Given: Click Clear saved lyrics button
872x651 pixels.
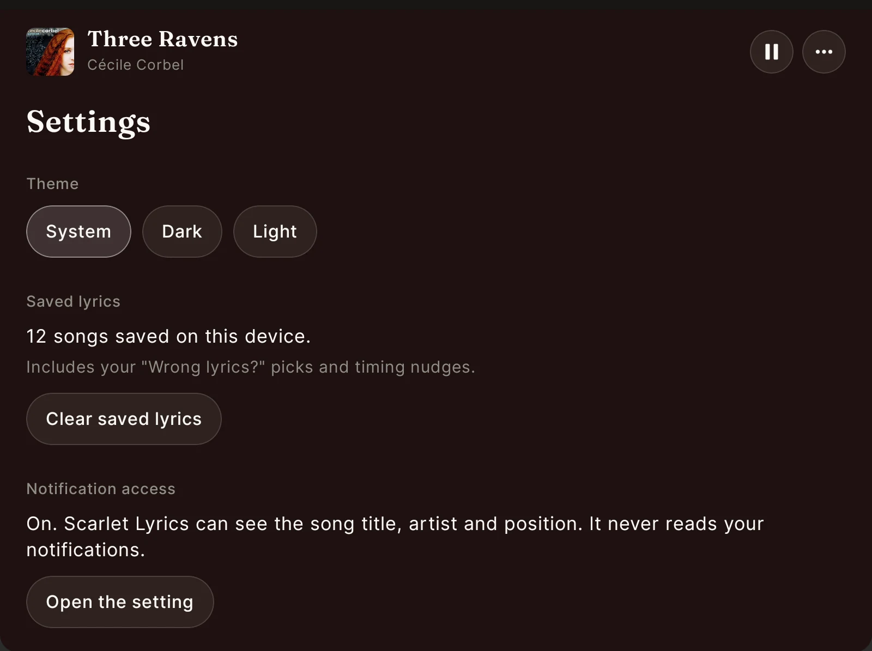Looking at the screenshot, I should [124, 419].
